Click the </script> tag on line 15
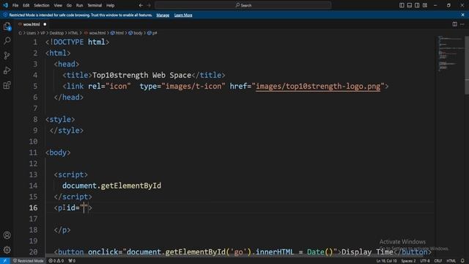 (x=73, y=197)
